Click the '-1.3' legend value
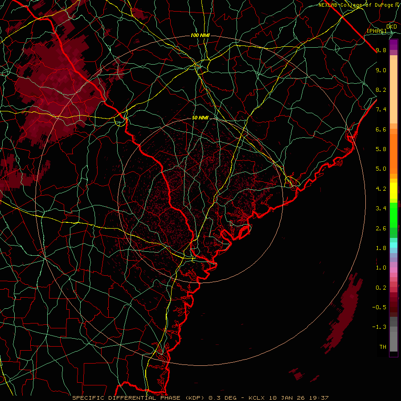Viewport: 401px width, 401px height. pos(379,327)
